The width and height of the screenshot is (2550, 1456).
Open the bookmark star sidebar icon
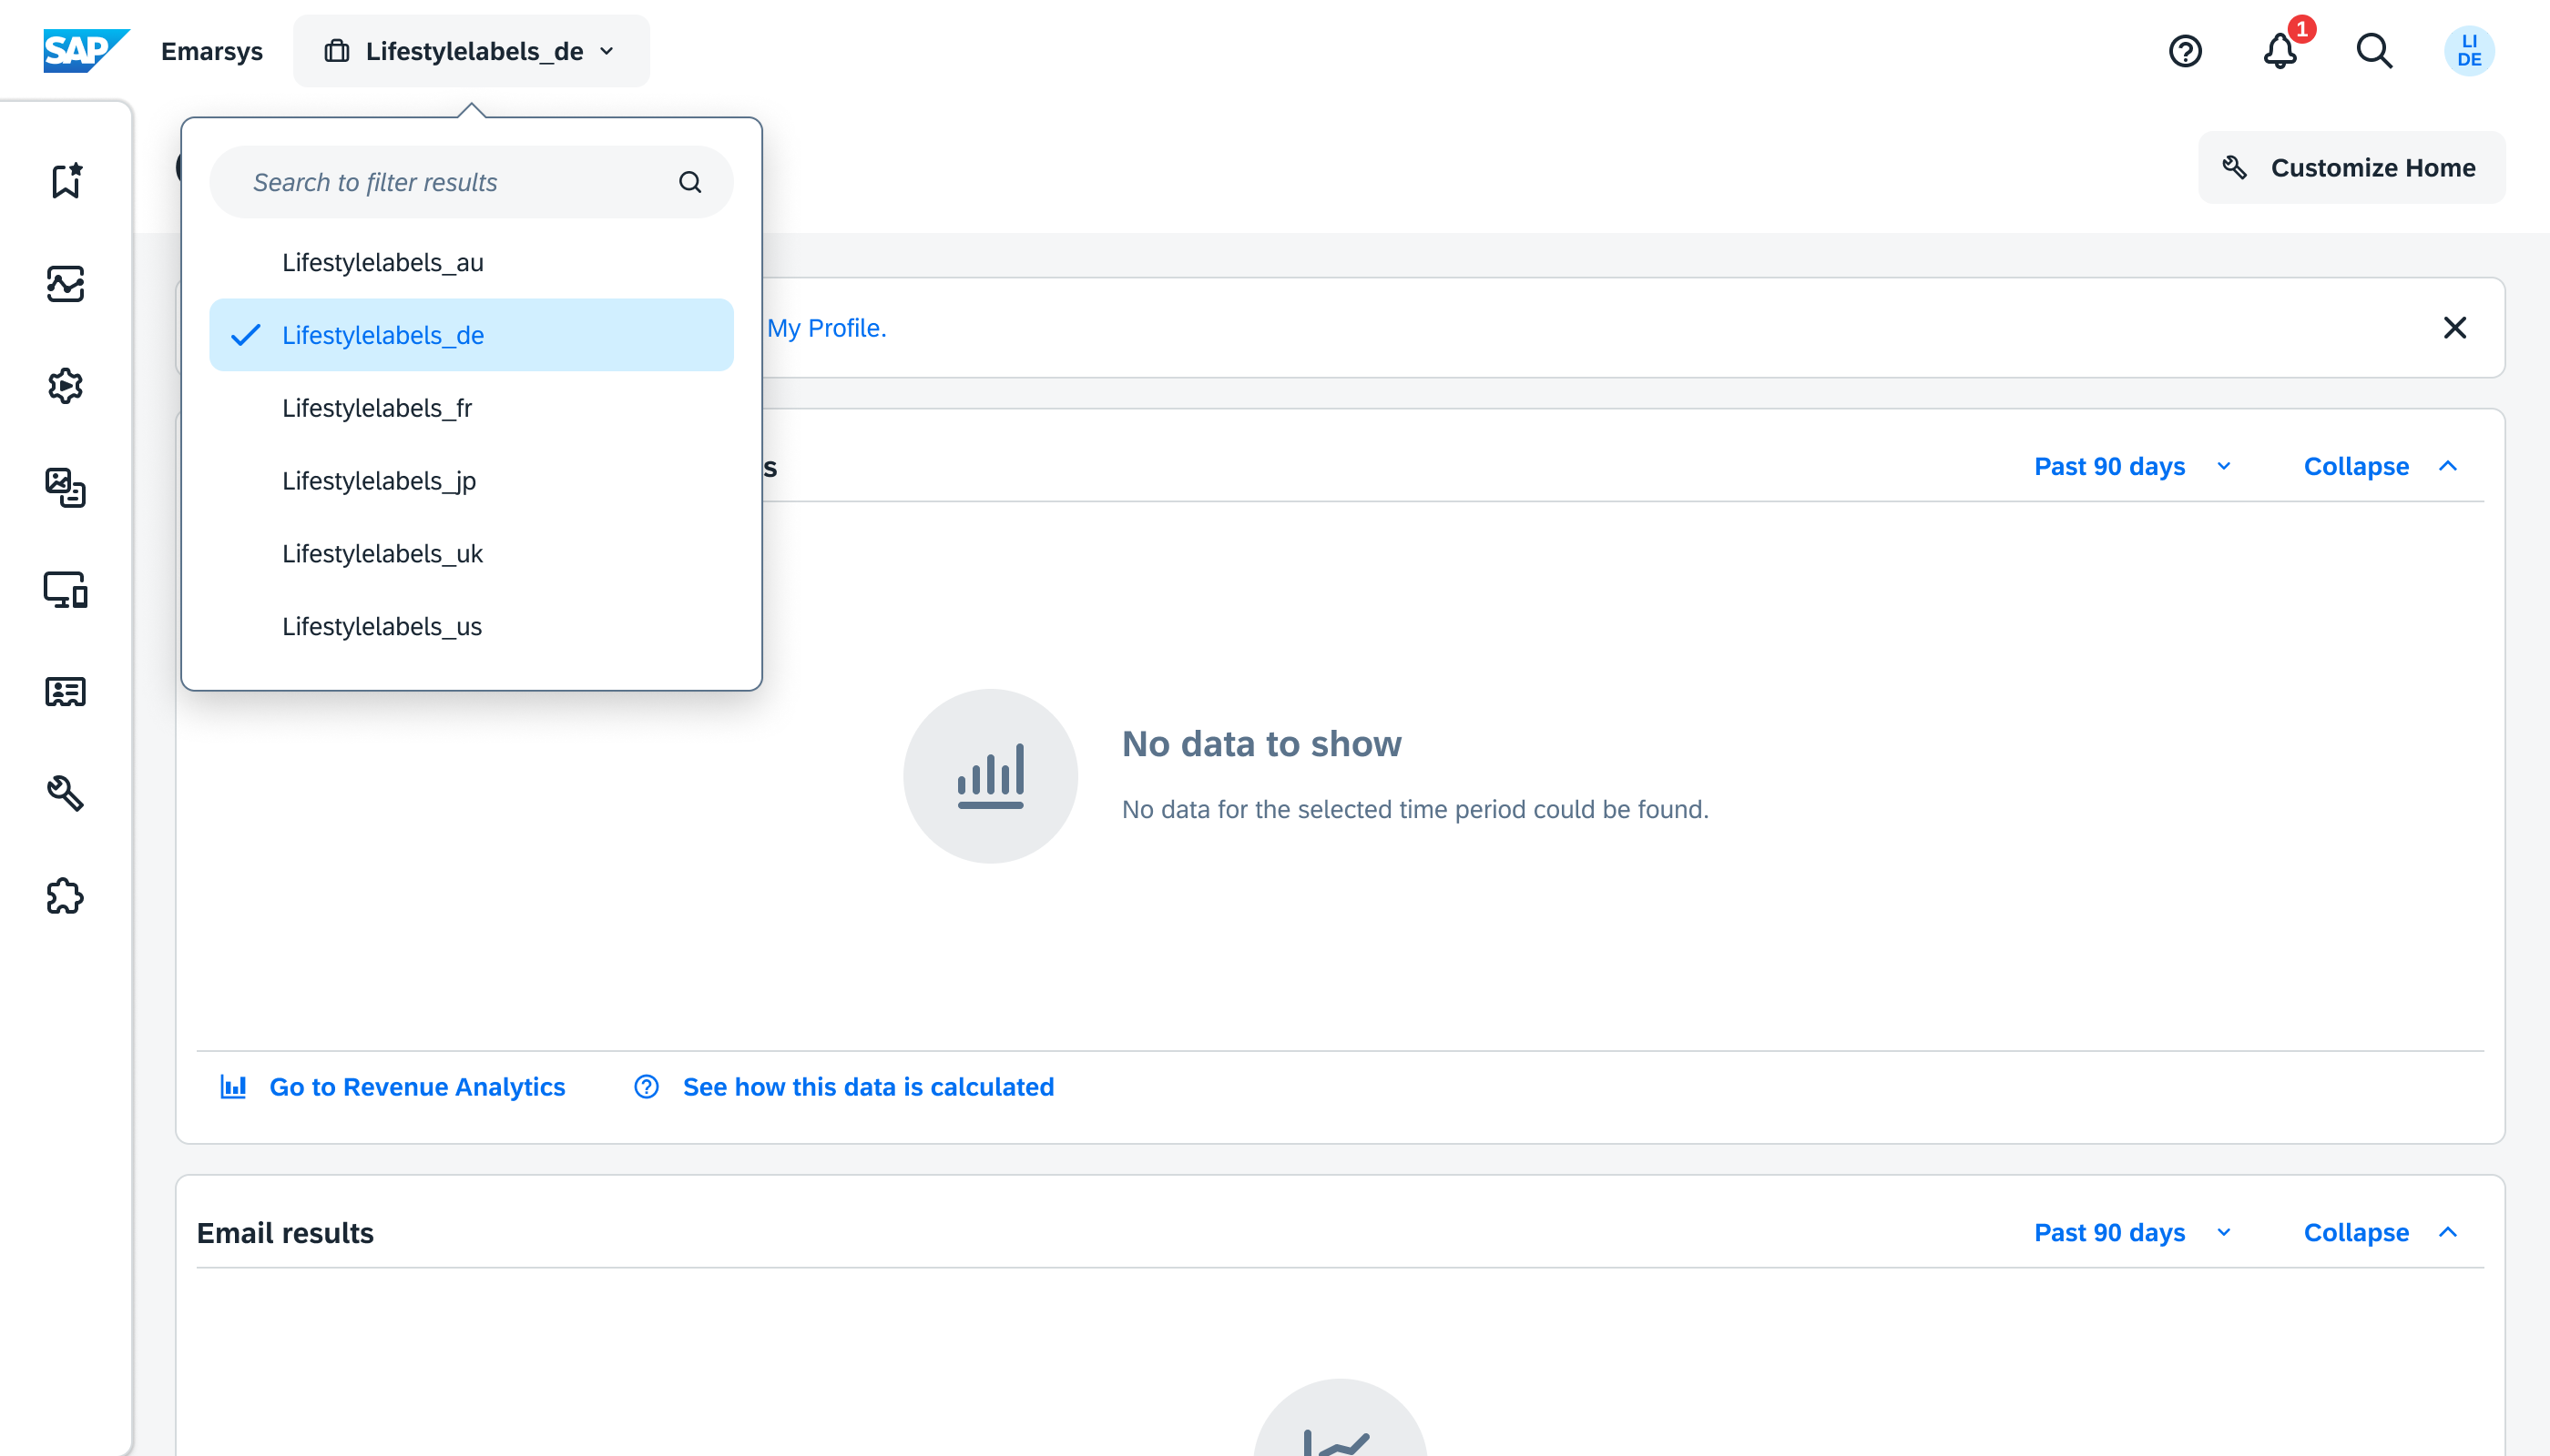pyautogui.click(x=66, y=181)
